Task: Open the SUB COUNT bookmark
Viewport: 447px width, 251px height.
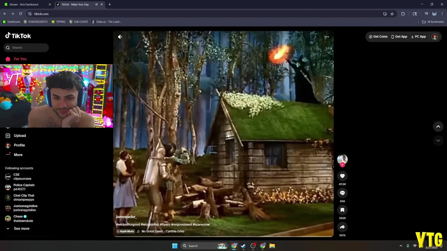Action: 79,22
